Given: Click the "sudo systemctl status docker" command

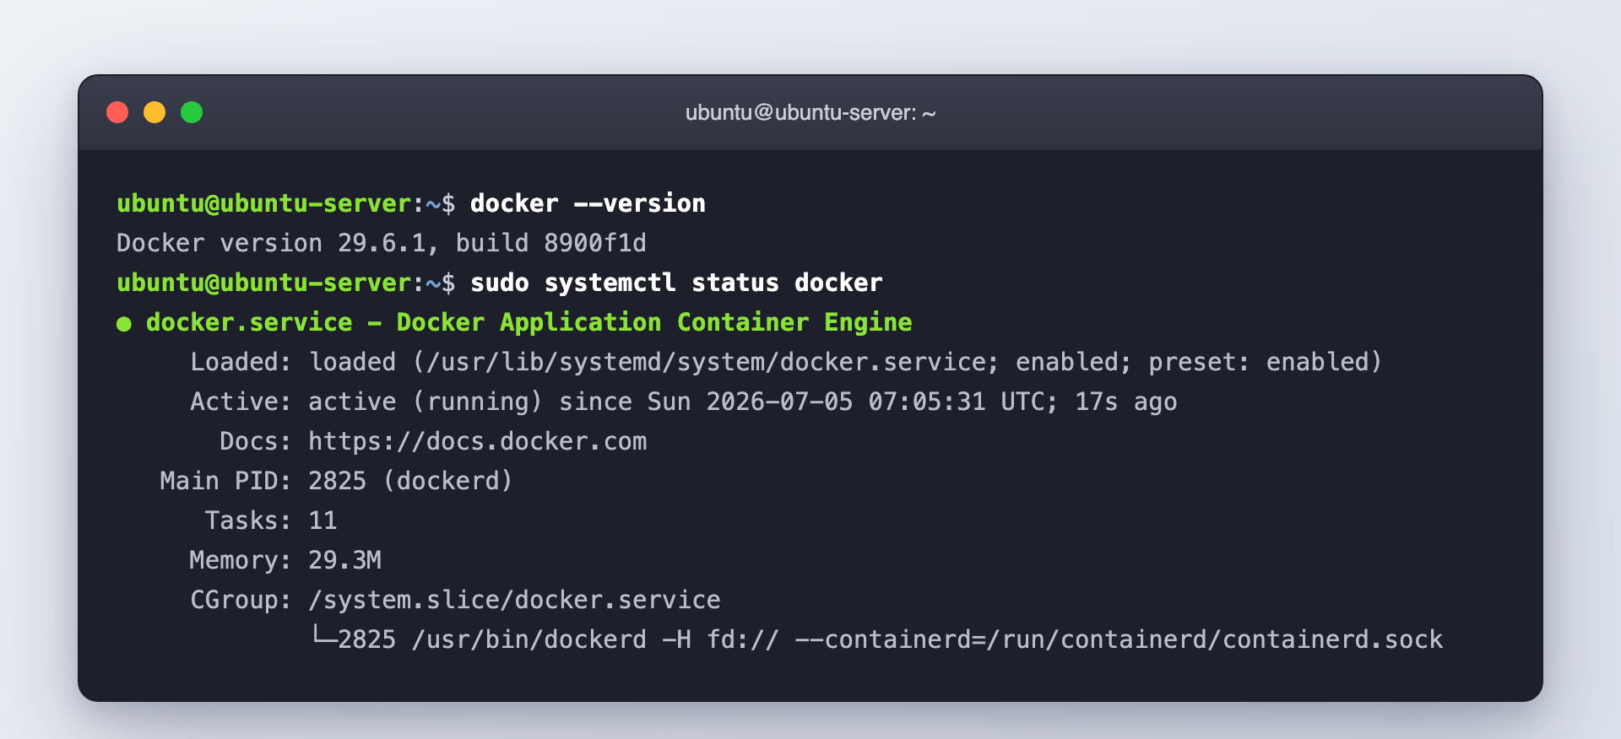Looking at the screenshot, I should tap(676, 283).
